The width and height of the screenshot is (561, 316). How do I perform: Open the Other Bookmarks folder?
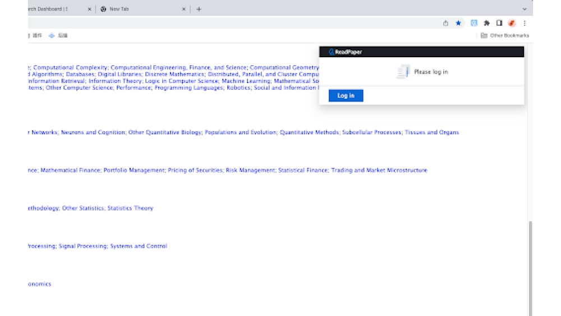tap(504, 35)
